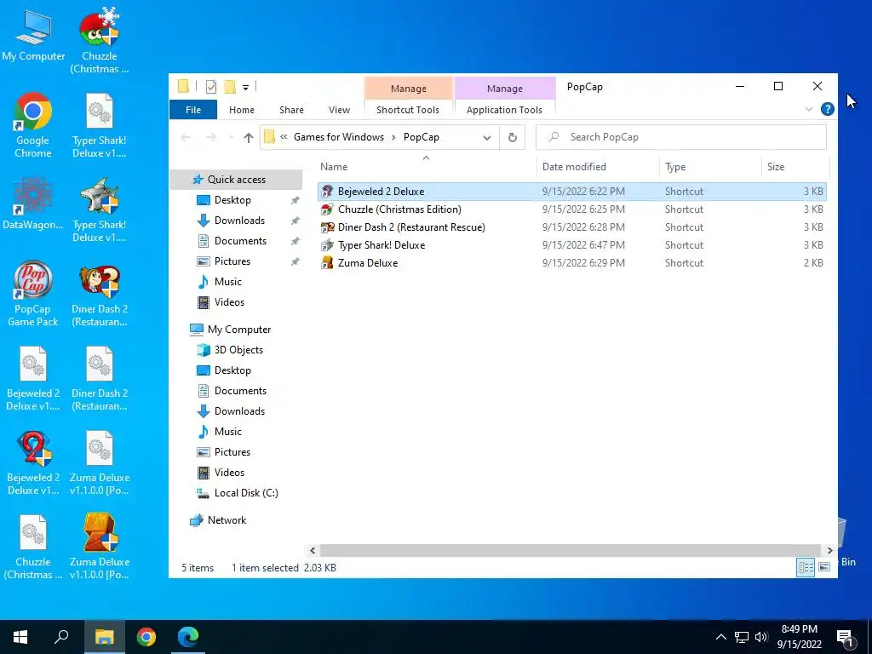Open Customize Quick Access Toolbar dropdown
The height and width of the screenshot is (654, 872).
click(245, 88)
